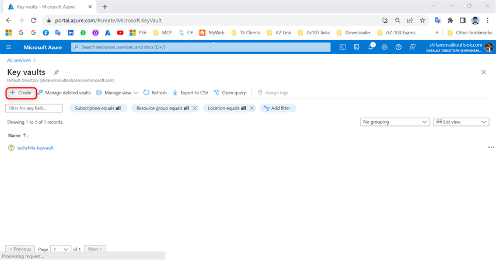Bookmark this page with the star
The width and height of the screenshot is (496, 260).
tap(422, 20)
